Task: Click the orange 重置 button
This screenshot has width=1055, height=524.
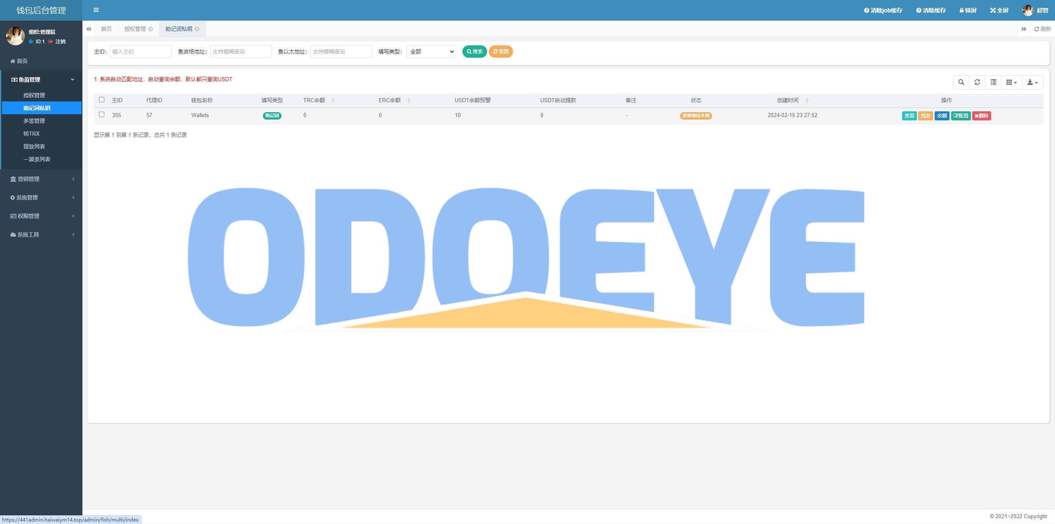Action: [x=501, y=52]
